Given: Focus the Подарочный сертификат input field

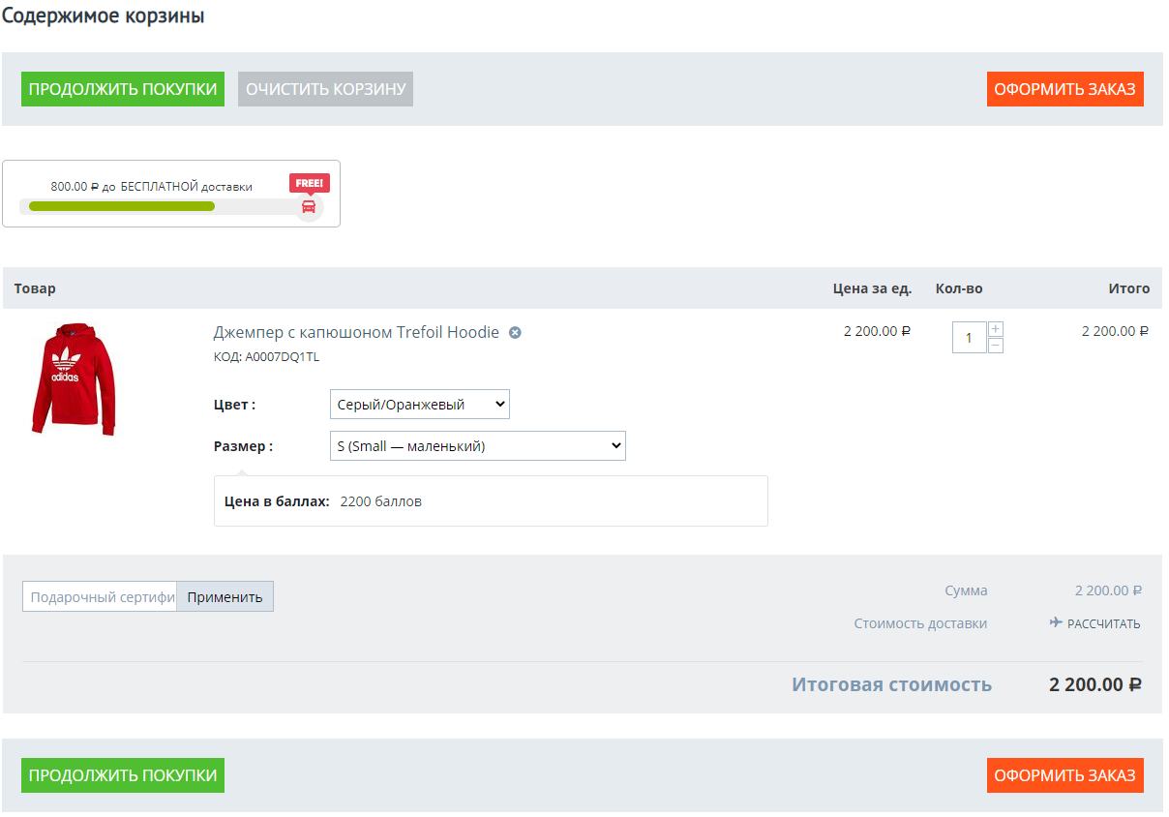Looking at the screenshot, I should (x=100, y=596).
